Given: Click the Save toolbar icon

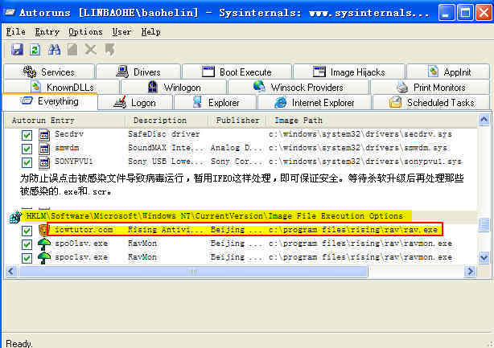Looking at the screenshot, I should [x=17, y=50].
